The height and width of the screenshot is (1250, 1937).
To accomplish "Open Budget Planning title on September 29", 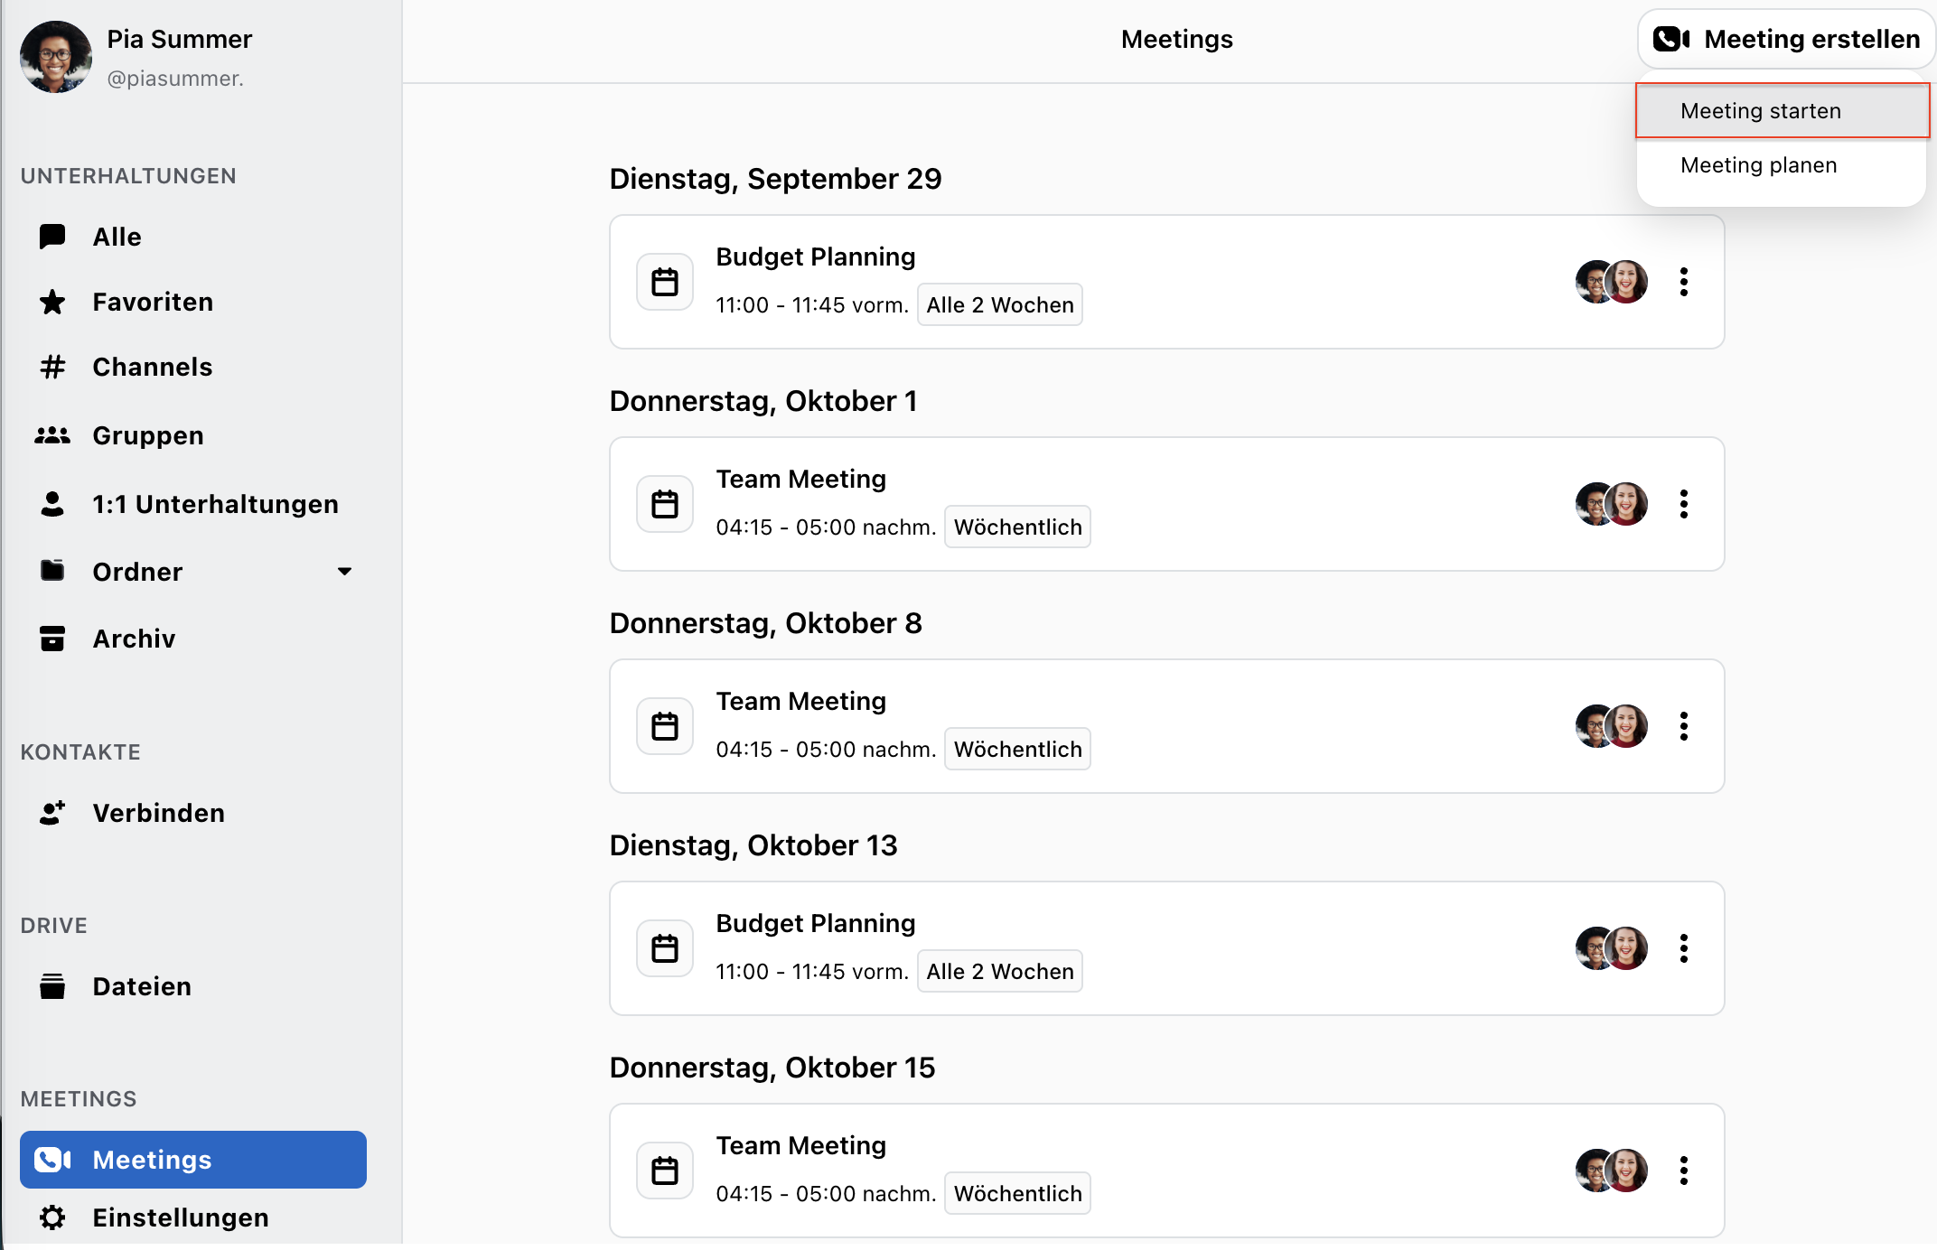I will pyautogui.click(x=816, y=257).
